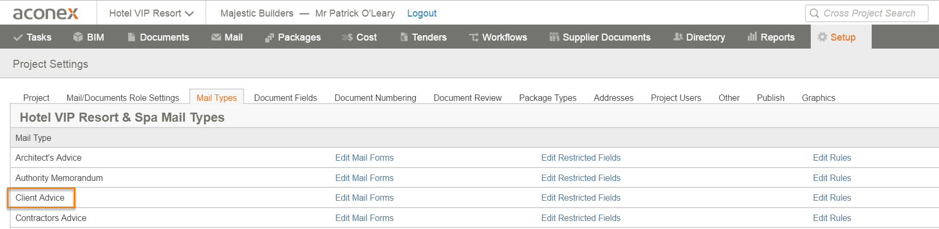Edit Rules for Architect's Advice

pyautogui.click(x=832, y=157)
